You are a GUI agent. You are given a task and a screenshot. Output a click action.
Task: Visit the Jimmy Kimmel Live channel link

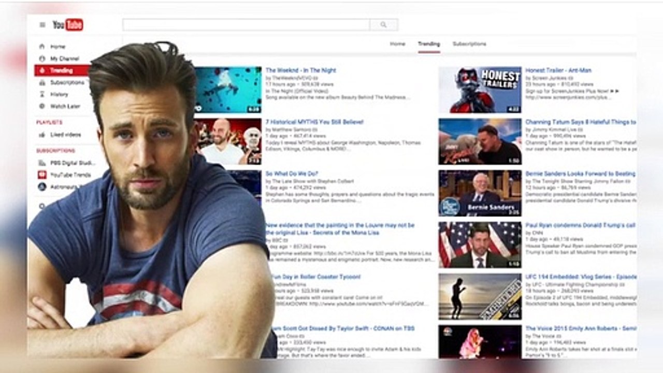553,130
